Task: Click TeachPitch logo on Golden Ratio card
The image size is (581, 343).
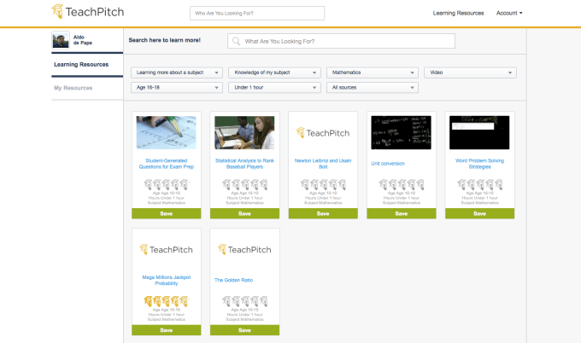Action: click(244, 249)
